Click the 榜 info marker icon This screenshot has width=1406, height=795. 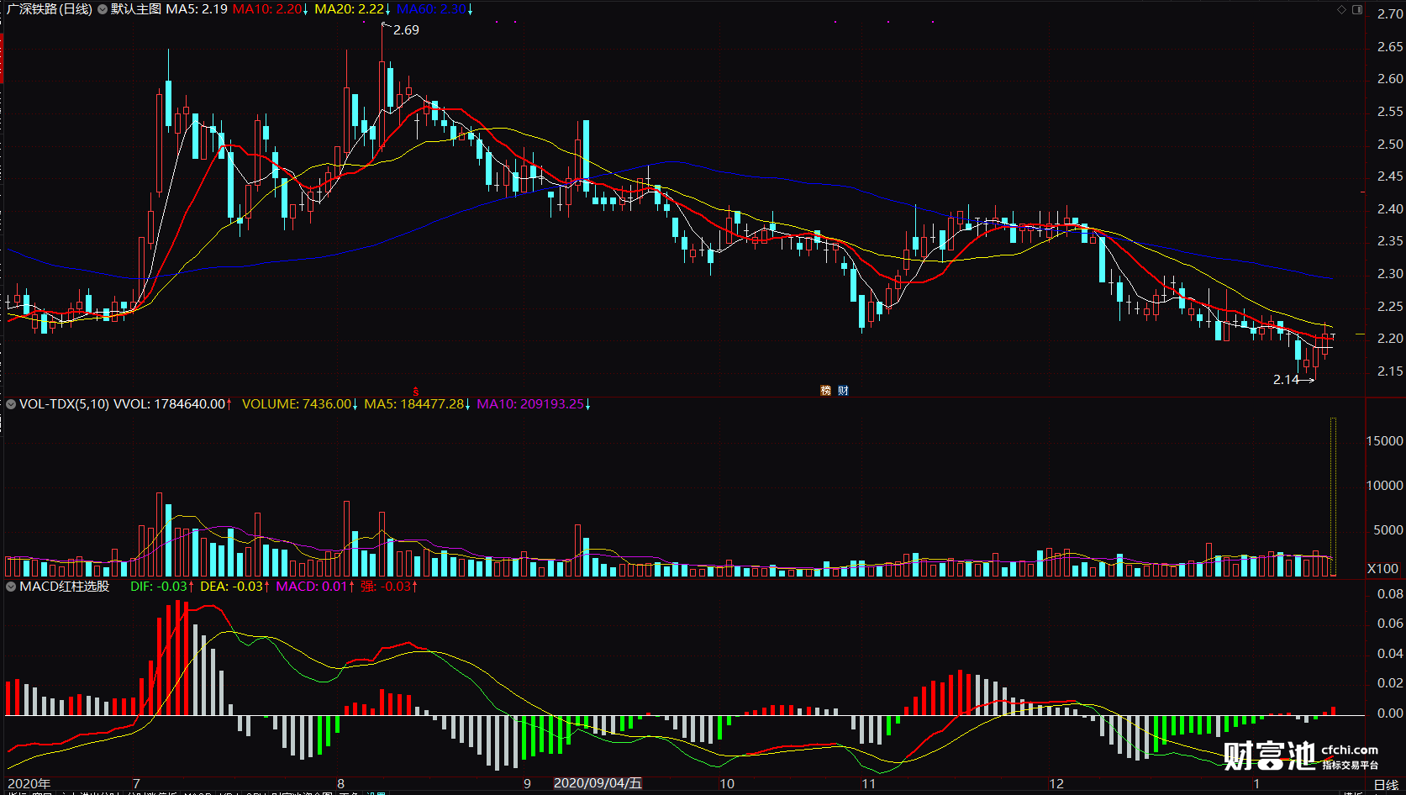tap(825, 391)
